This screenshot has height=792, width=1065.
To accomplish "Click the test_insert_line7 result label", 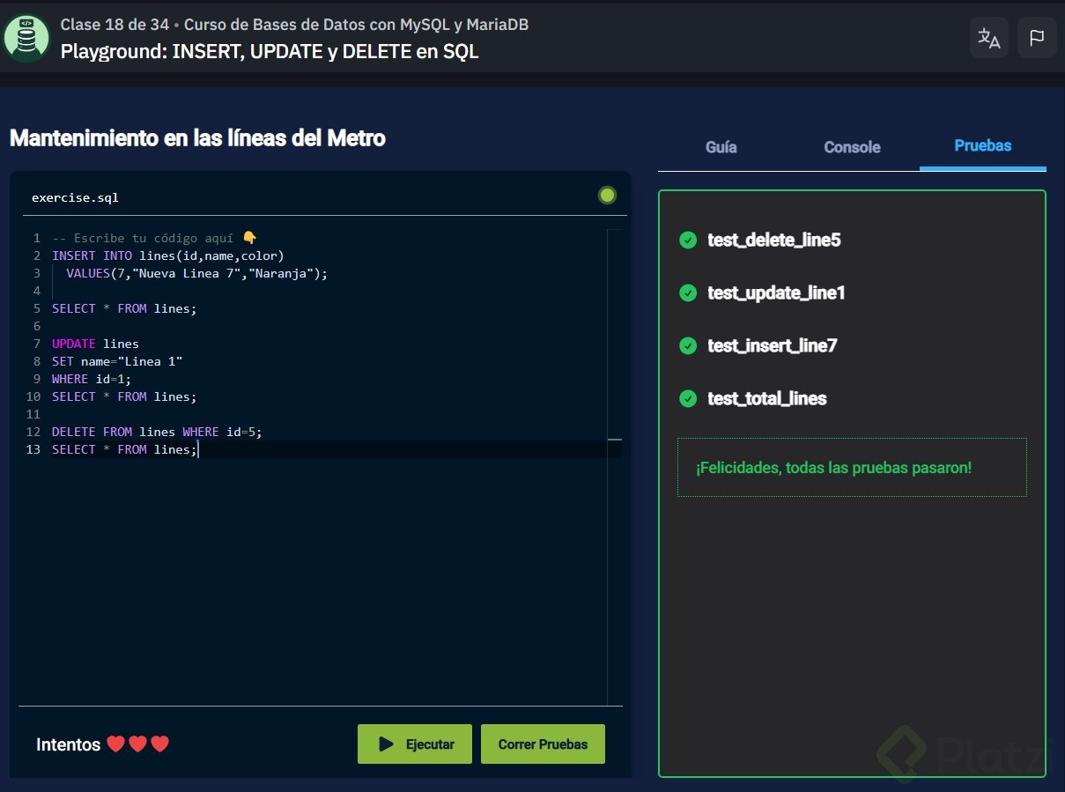I will tap(773, 345).
